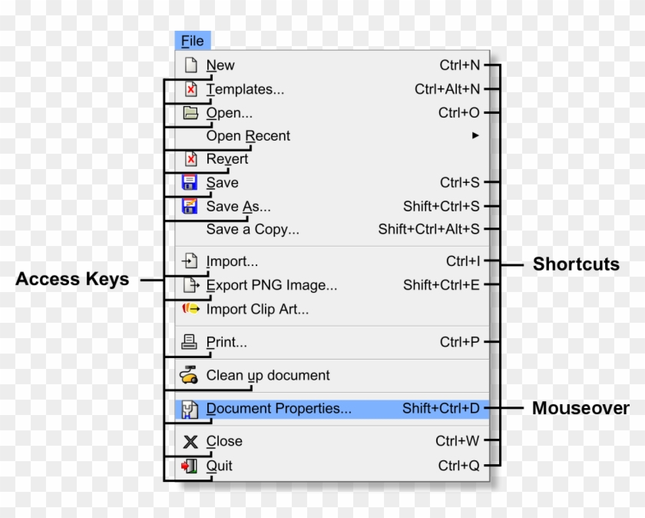Open the File menu
The image size is (645, 518).
[x=193, y=40]
